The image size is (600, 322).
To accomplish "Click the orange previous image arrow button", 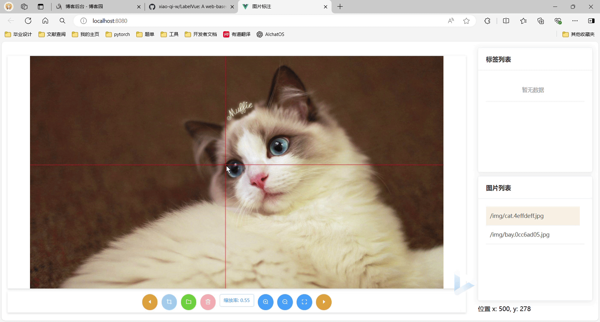I will pyautogui.click(x=150, y=302).
